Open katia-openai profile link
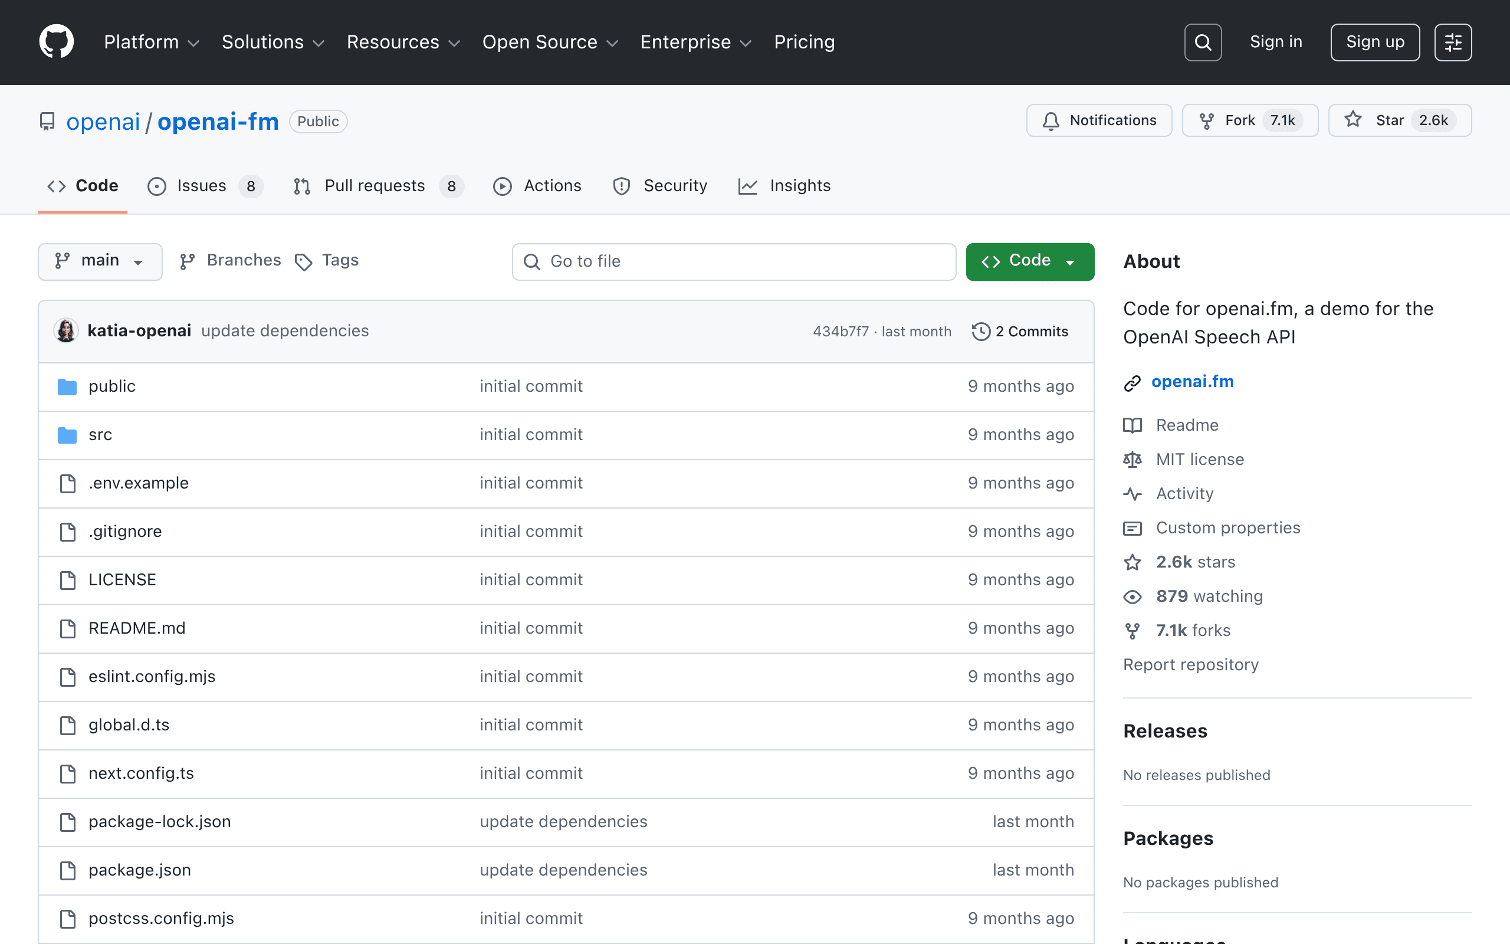The width and height of the screenshot is (1510, 944). point(139,331)
